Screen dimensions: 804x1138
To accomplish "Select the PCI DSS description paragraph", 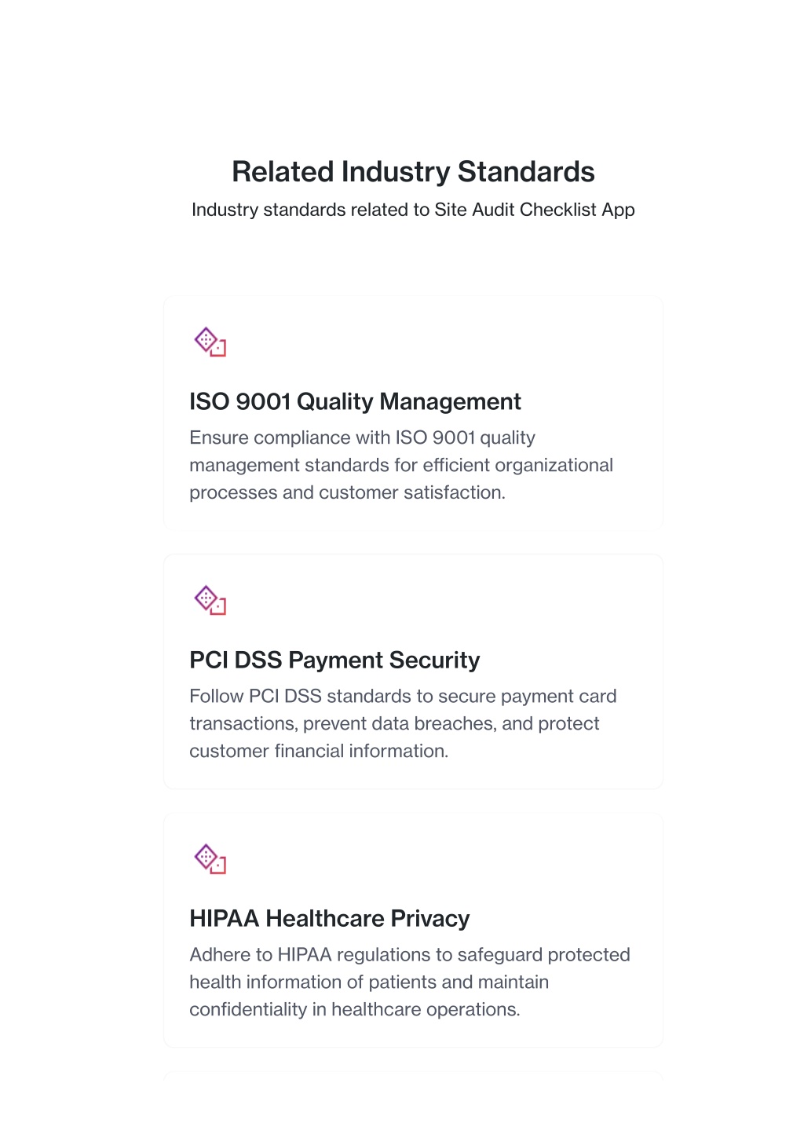I will click(403, 723).
